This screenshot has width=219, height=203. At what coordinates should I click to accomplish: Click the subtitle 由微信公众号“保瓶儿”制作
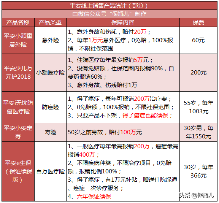pyautogui.click(x=109, y=14)
